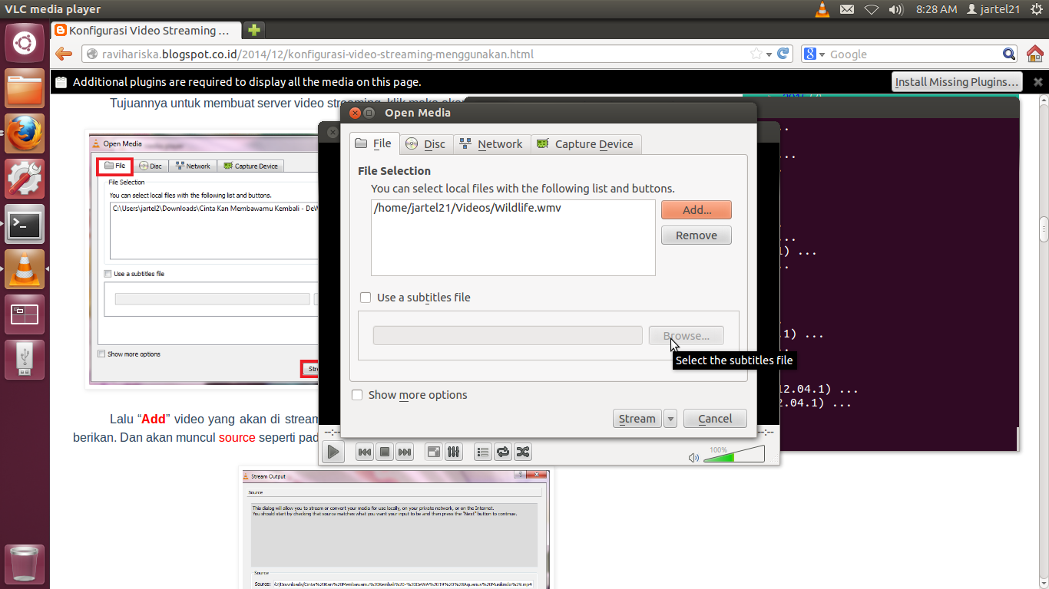Close the Open Media dialog window
This screenshot has width=1049, height=589.
pyautogui.click(x=355, y=113)
